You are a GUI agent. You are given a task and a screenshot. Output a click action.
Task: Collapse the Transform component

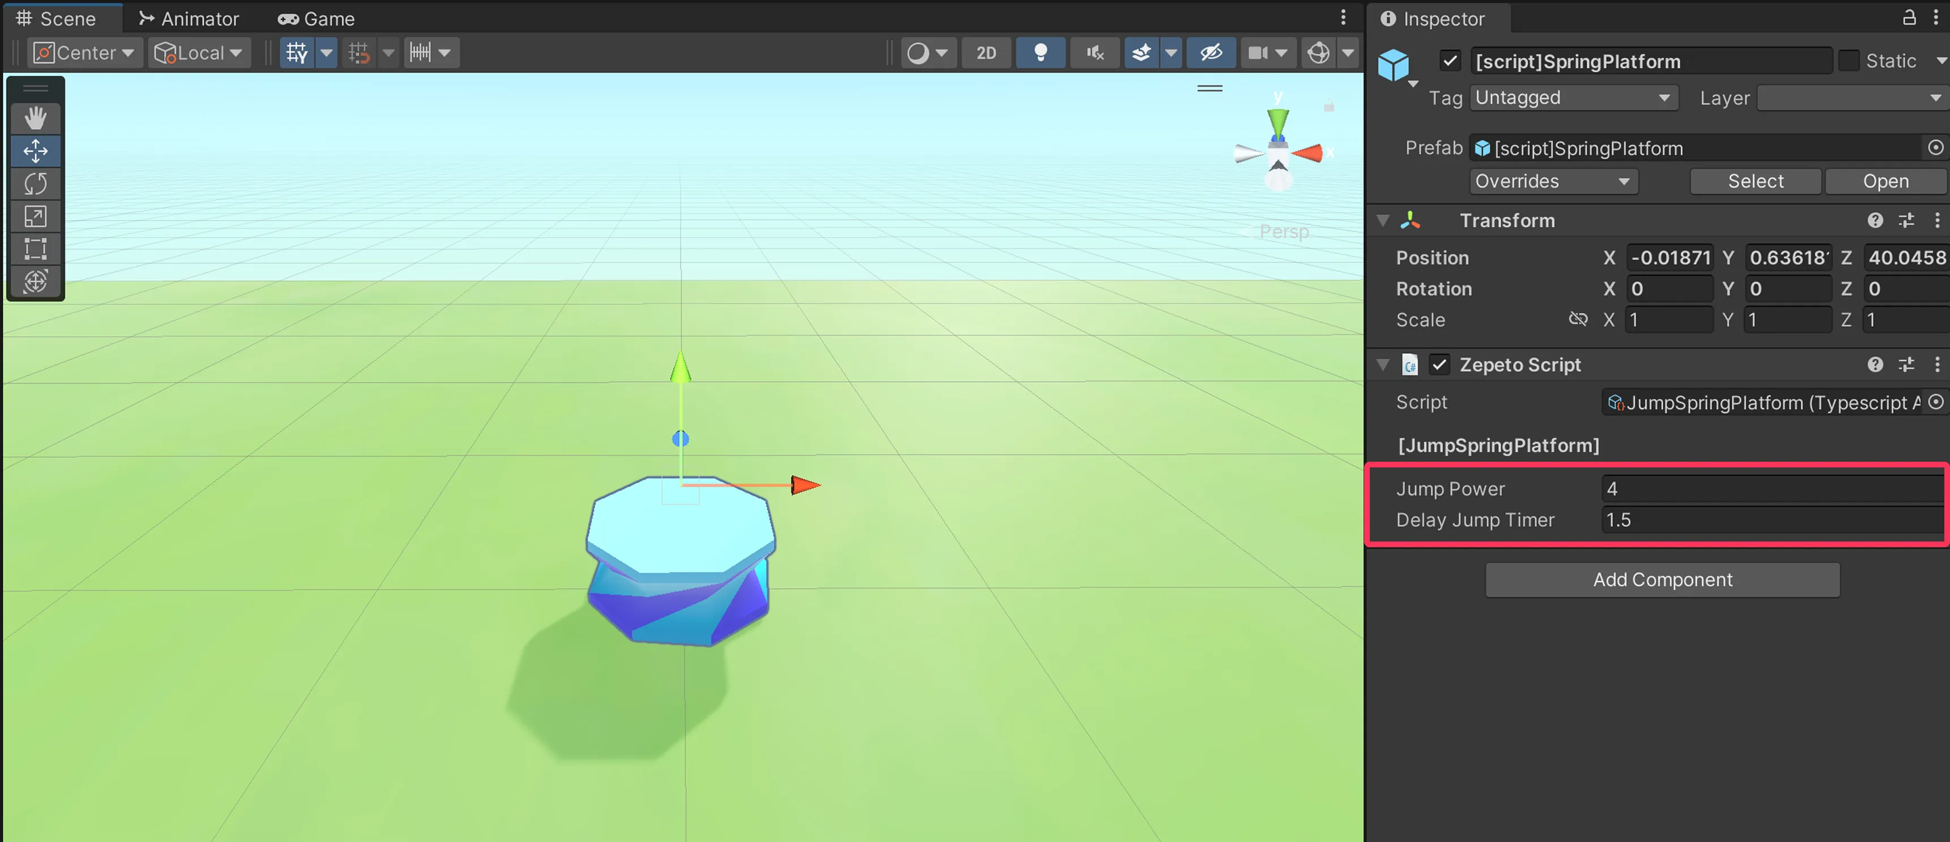(1383, 220)
